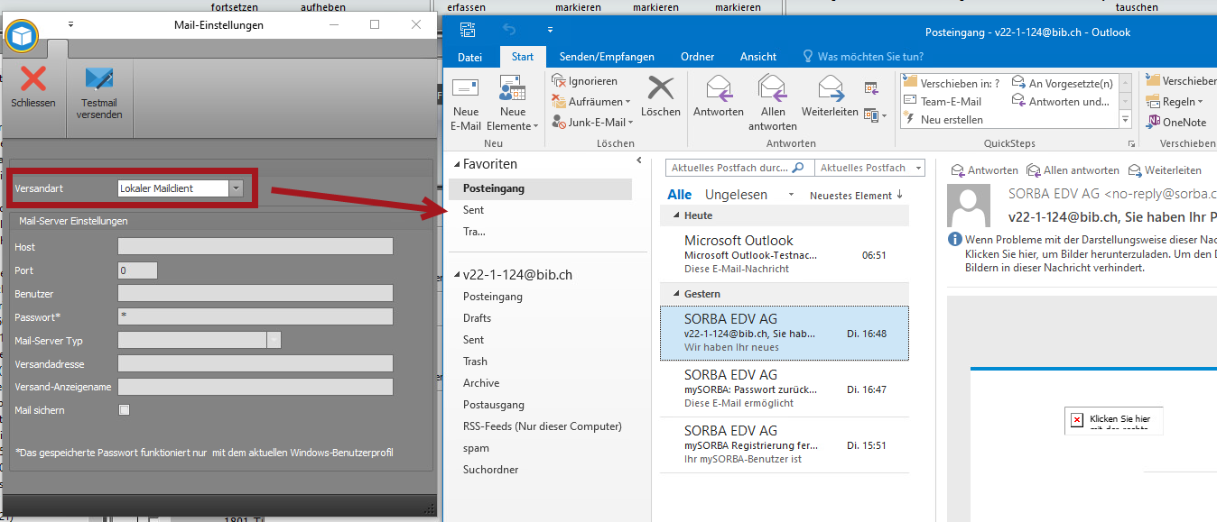Screen dimensions: 1217x522
Task: Open the QuickSteps dialog launcher
Action: pos(1130,144)
